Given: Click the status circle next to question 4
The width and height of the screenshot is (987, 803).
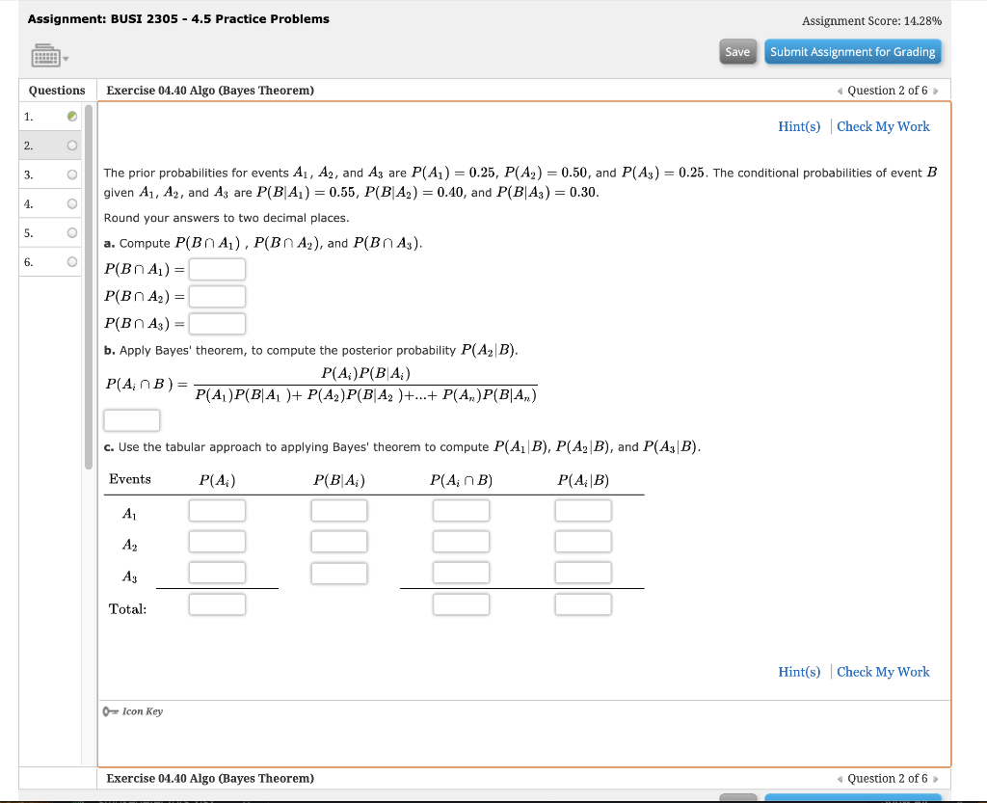Looking at the screenshot, I should click(x=70, y=202).
